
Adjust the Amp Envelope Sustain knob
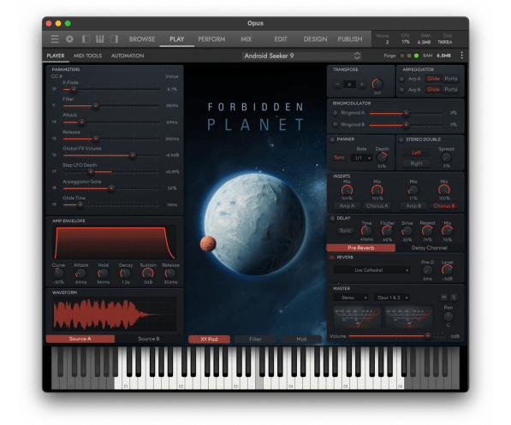click(147, 274)
